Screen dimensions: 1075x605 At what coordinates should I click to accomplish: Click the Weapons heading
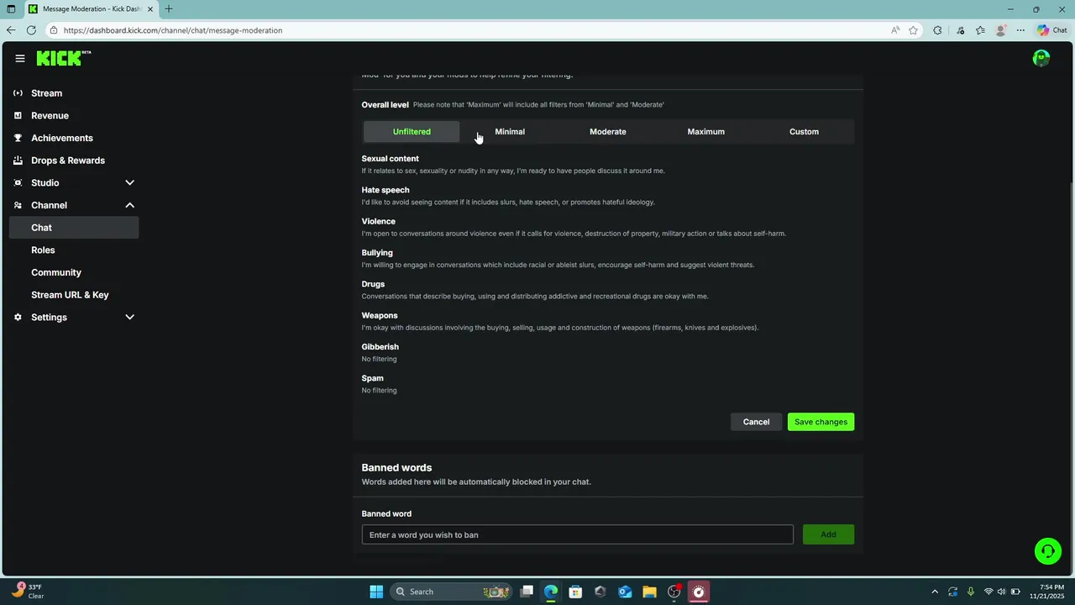pyautogui.click(x=380, y=315)
